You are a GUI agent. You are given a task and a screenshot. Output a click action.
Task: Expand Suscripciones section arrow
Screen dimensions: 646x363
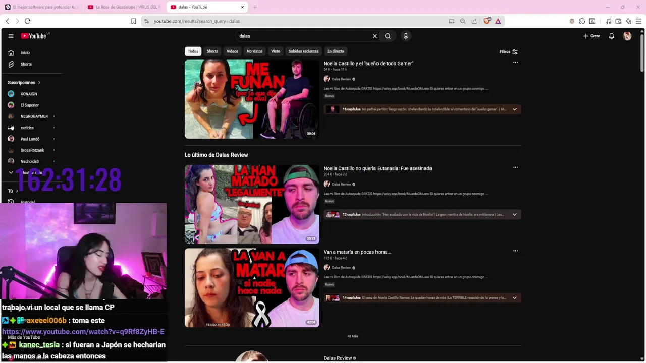[x=39, y=83]
